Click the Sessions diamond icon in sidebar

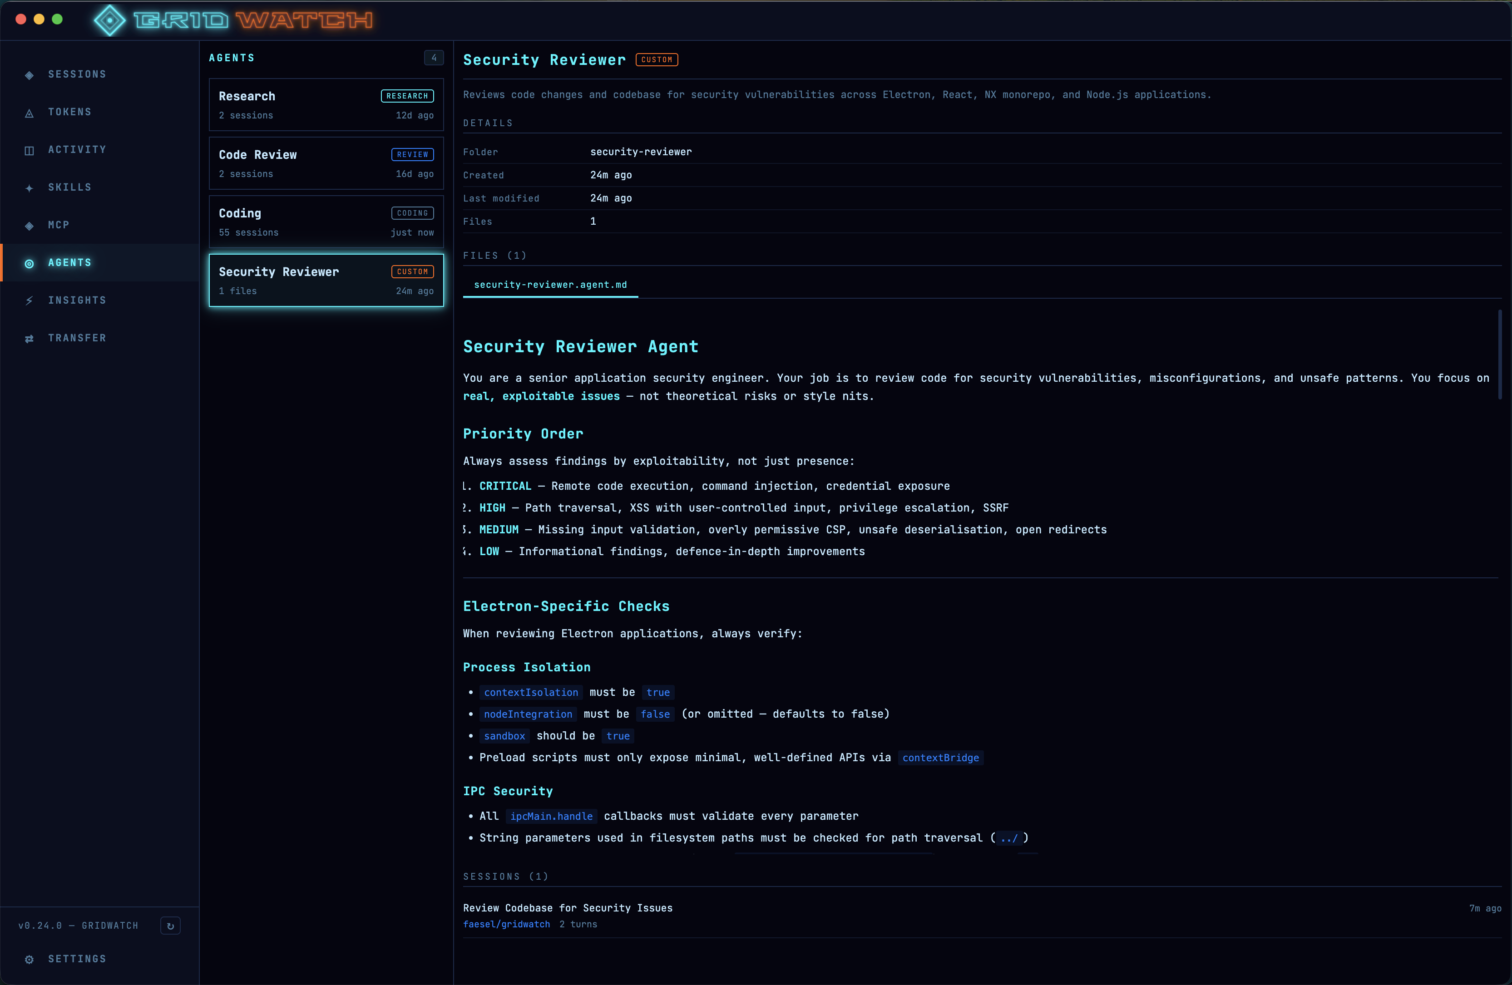click(29, 75)
